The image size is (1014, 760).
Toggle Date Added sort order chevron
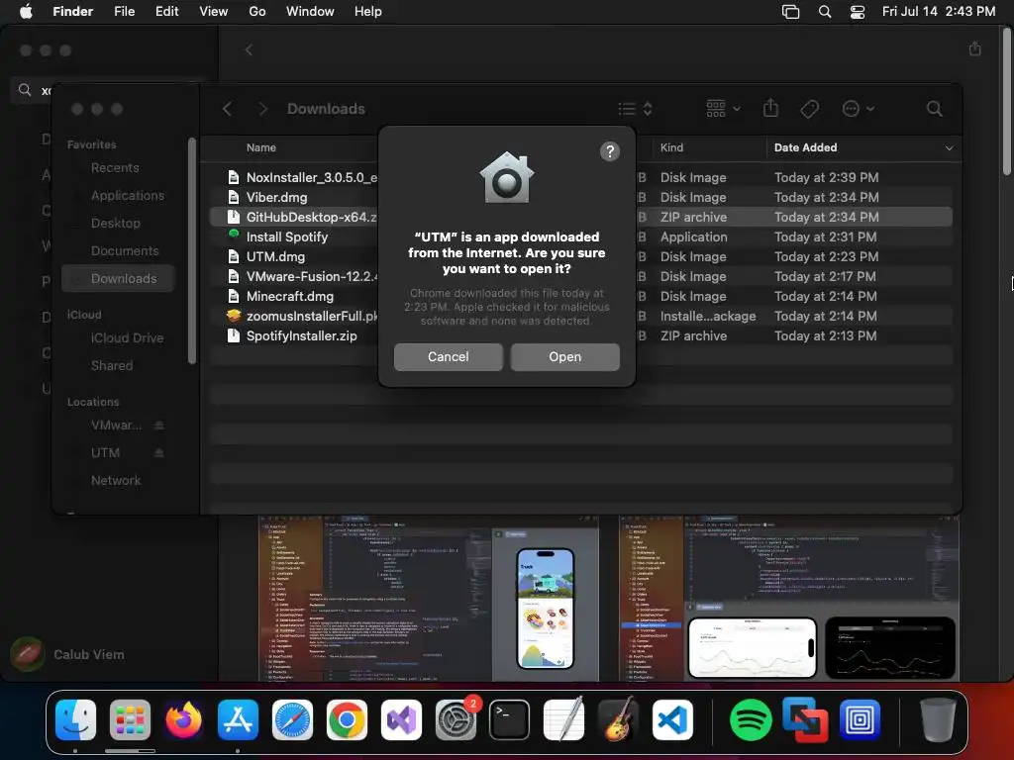[x=949, y=148]
